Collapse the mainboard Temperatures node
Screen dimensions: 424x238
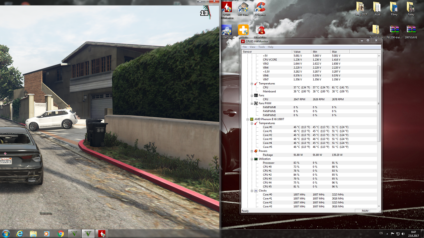pos(252,84)
